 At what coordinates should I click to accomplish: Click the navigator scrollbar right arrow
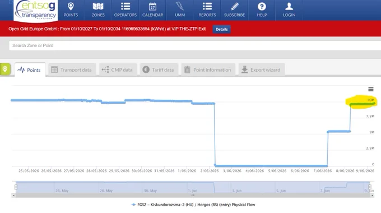[x=372, y=195]
